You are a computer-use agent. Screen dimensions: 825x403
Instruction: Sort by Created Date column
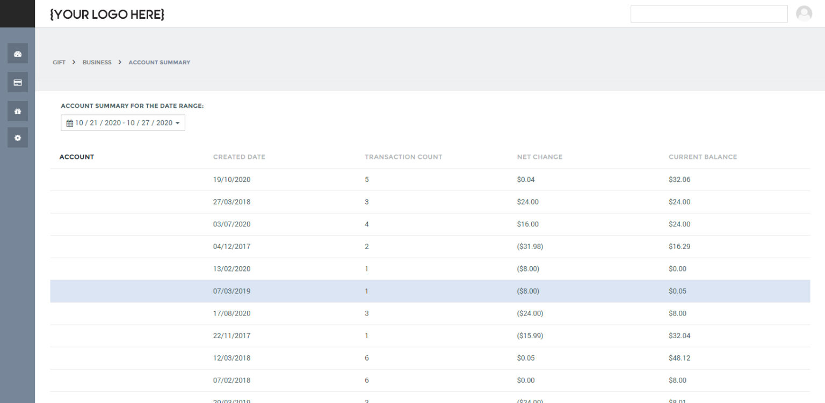(239, 157)
